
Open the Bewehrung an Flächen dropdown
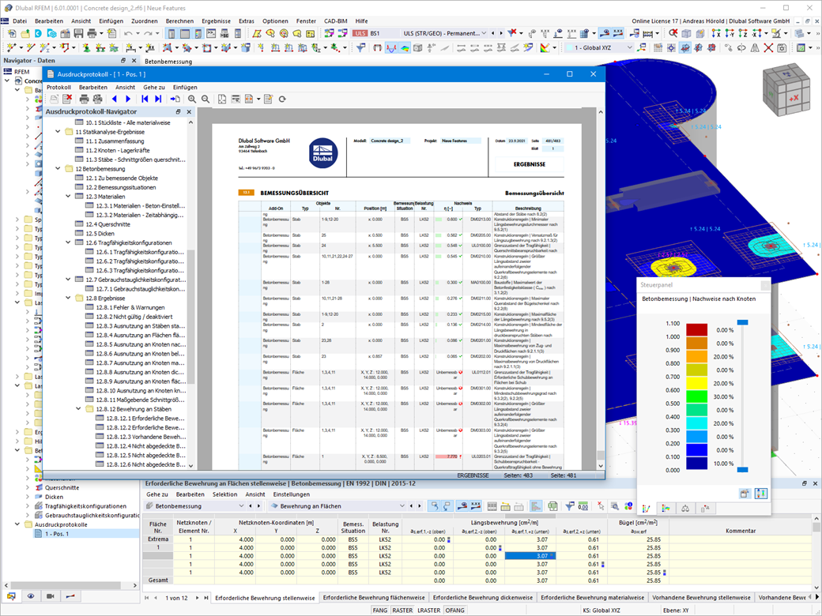coord(402,506)
